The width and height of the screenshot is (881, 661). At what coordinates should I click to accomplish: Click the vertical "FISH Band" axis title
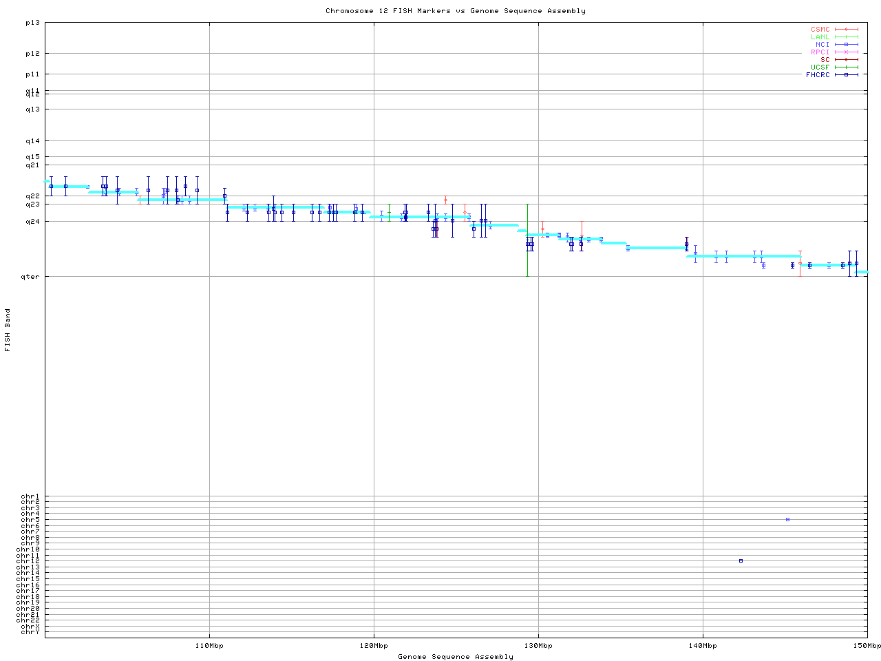click(8, 330)
